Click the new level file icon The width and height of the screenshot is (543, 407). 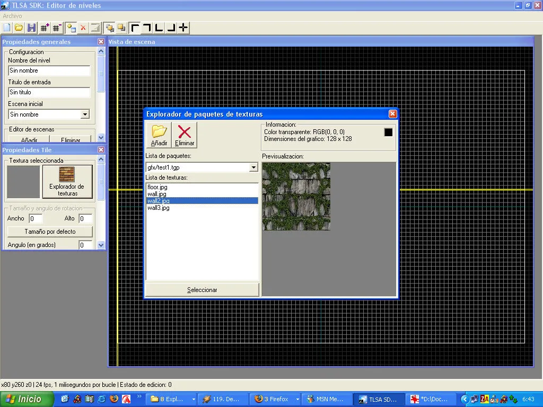7,28
